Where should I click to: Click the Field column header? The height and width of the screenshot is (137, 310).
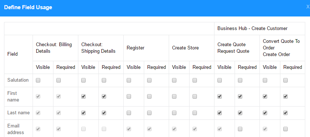coord(12,54)
